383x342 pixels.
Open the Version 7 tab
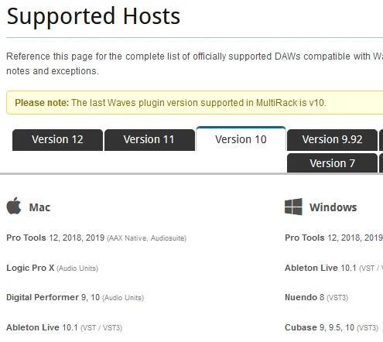point(332,163)
